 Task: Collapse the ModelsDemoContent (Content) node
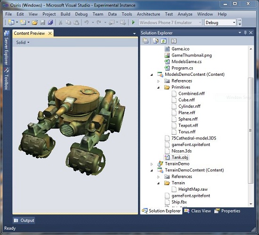152,75
